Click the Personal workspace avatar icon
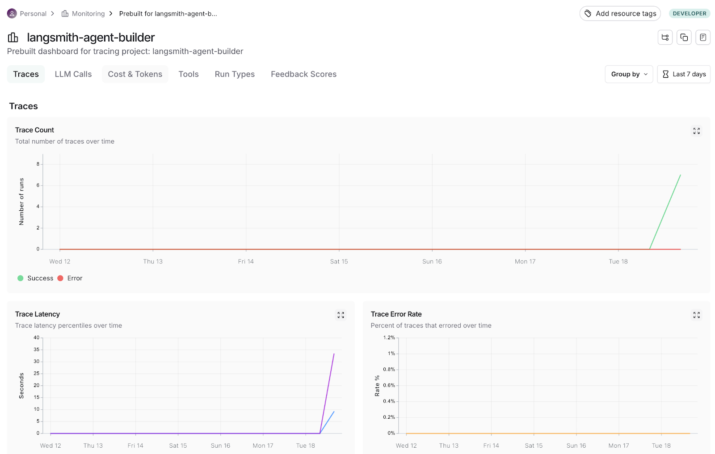This screenshot has height=454, width=715. (12, 13)
